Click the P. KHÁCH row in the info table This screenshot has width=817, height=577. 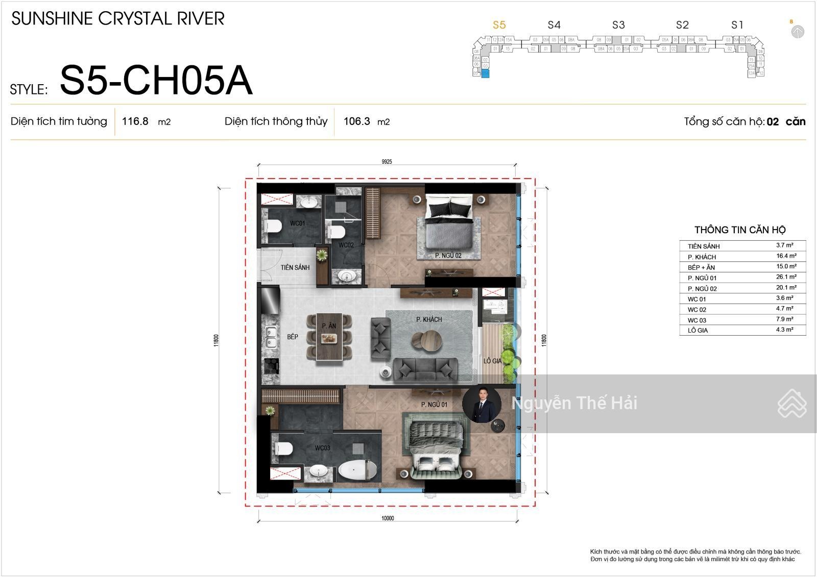(742, 257)
